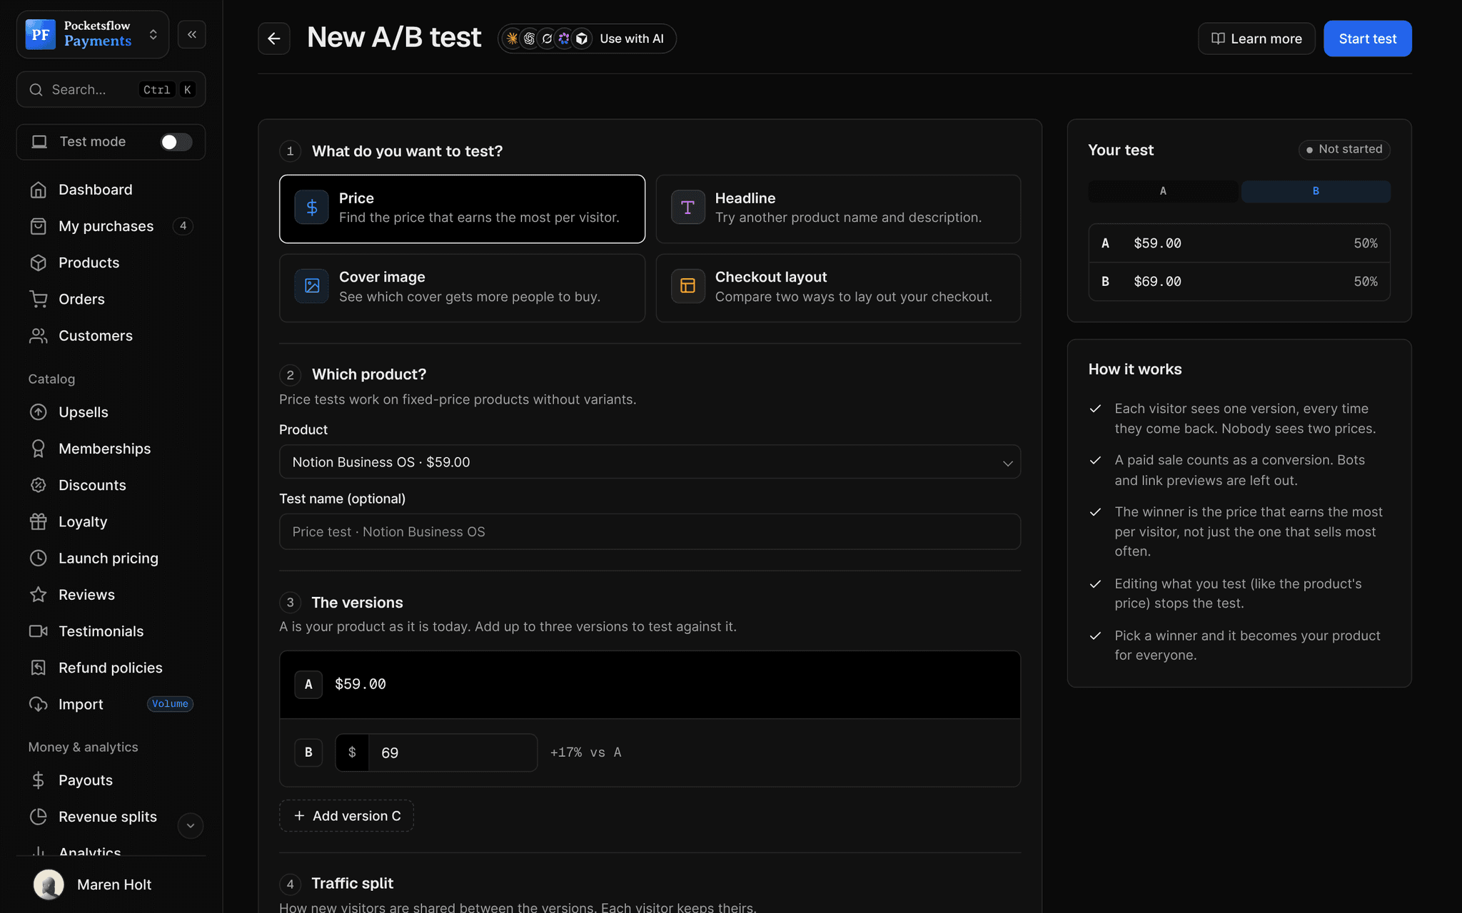1462x913 pixels.
Task: Toggle the Test mode switch
Action: tap(176, 142)
